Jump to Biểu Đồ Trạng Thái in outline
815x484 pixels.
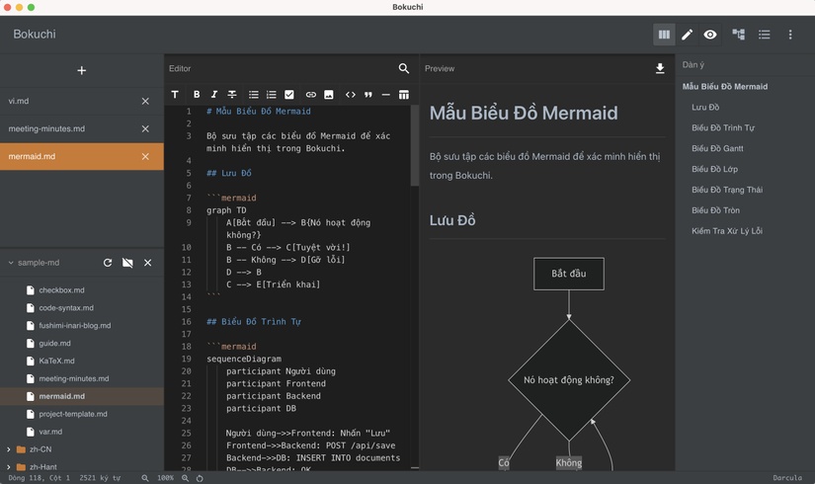(x=727, y=190)
